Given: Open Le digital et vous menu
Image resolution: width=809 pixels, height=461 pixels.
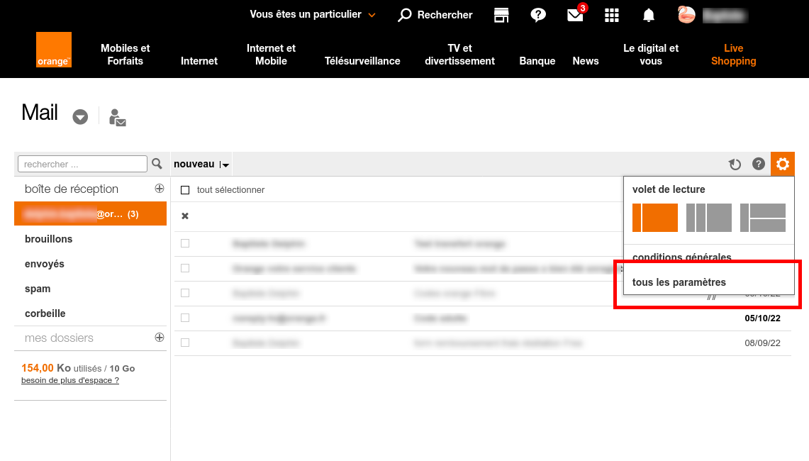Looking at the screenshot, I should point(651,54).
